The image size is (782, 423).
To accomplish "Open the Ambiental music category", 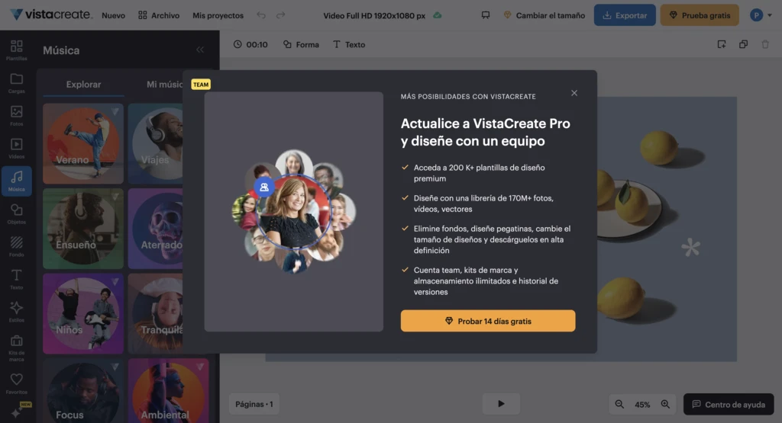I will [x=168, y=391].
